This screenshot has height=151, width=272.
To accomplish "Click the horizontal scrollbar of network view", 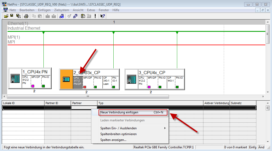I will coord(87,96).
